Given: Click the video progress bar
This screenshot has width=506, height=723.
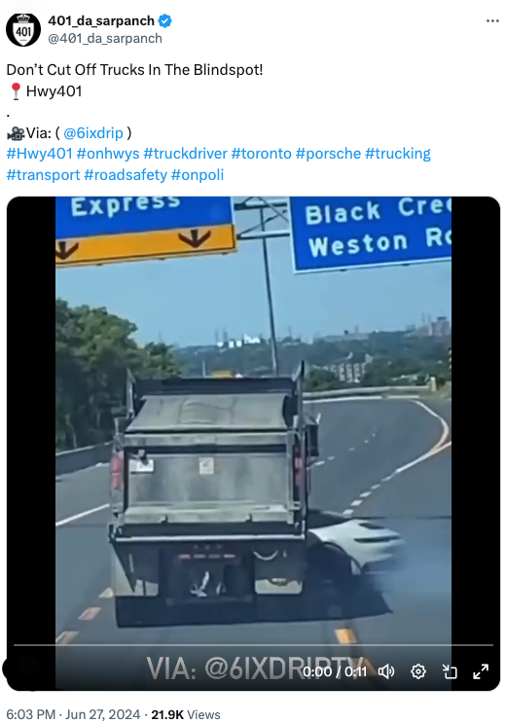Looking at the screenshot, I should [253, 645].
